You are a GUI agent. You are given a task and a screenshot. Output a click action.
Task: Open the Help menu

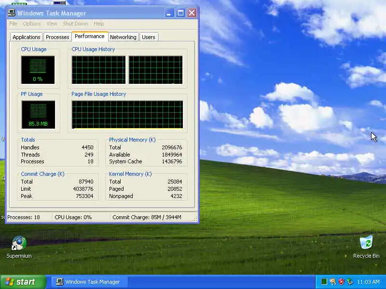click(x=98, y=24)
